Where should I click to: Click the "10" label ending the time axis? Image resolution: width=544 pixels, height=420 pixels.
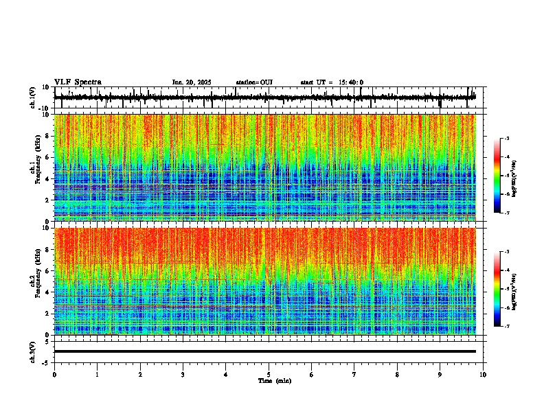(483, 375)
